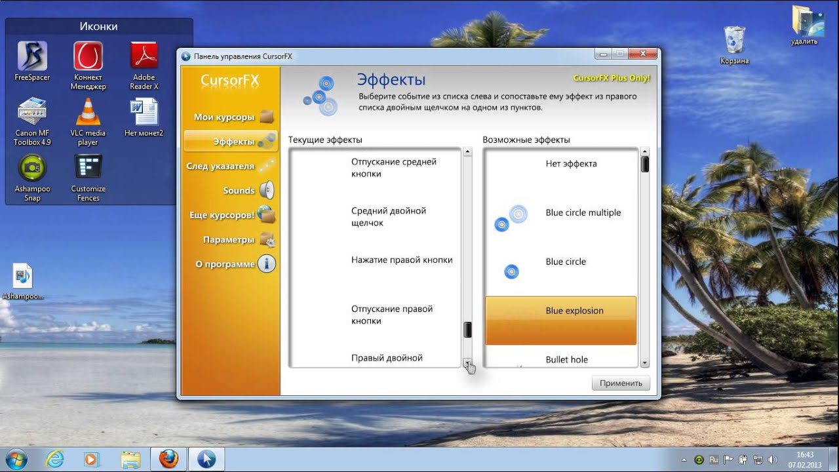This screenshot has width=839, height=472.
Task: Open File Explorer from taskbar
Action: 130,459
